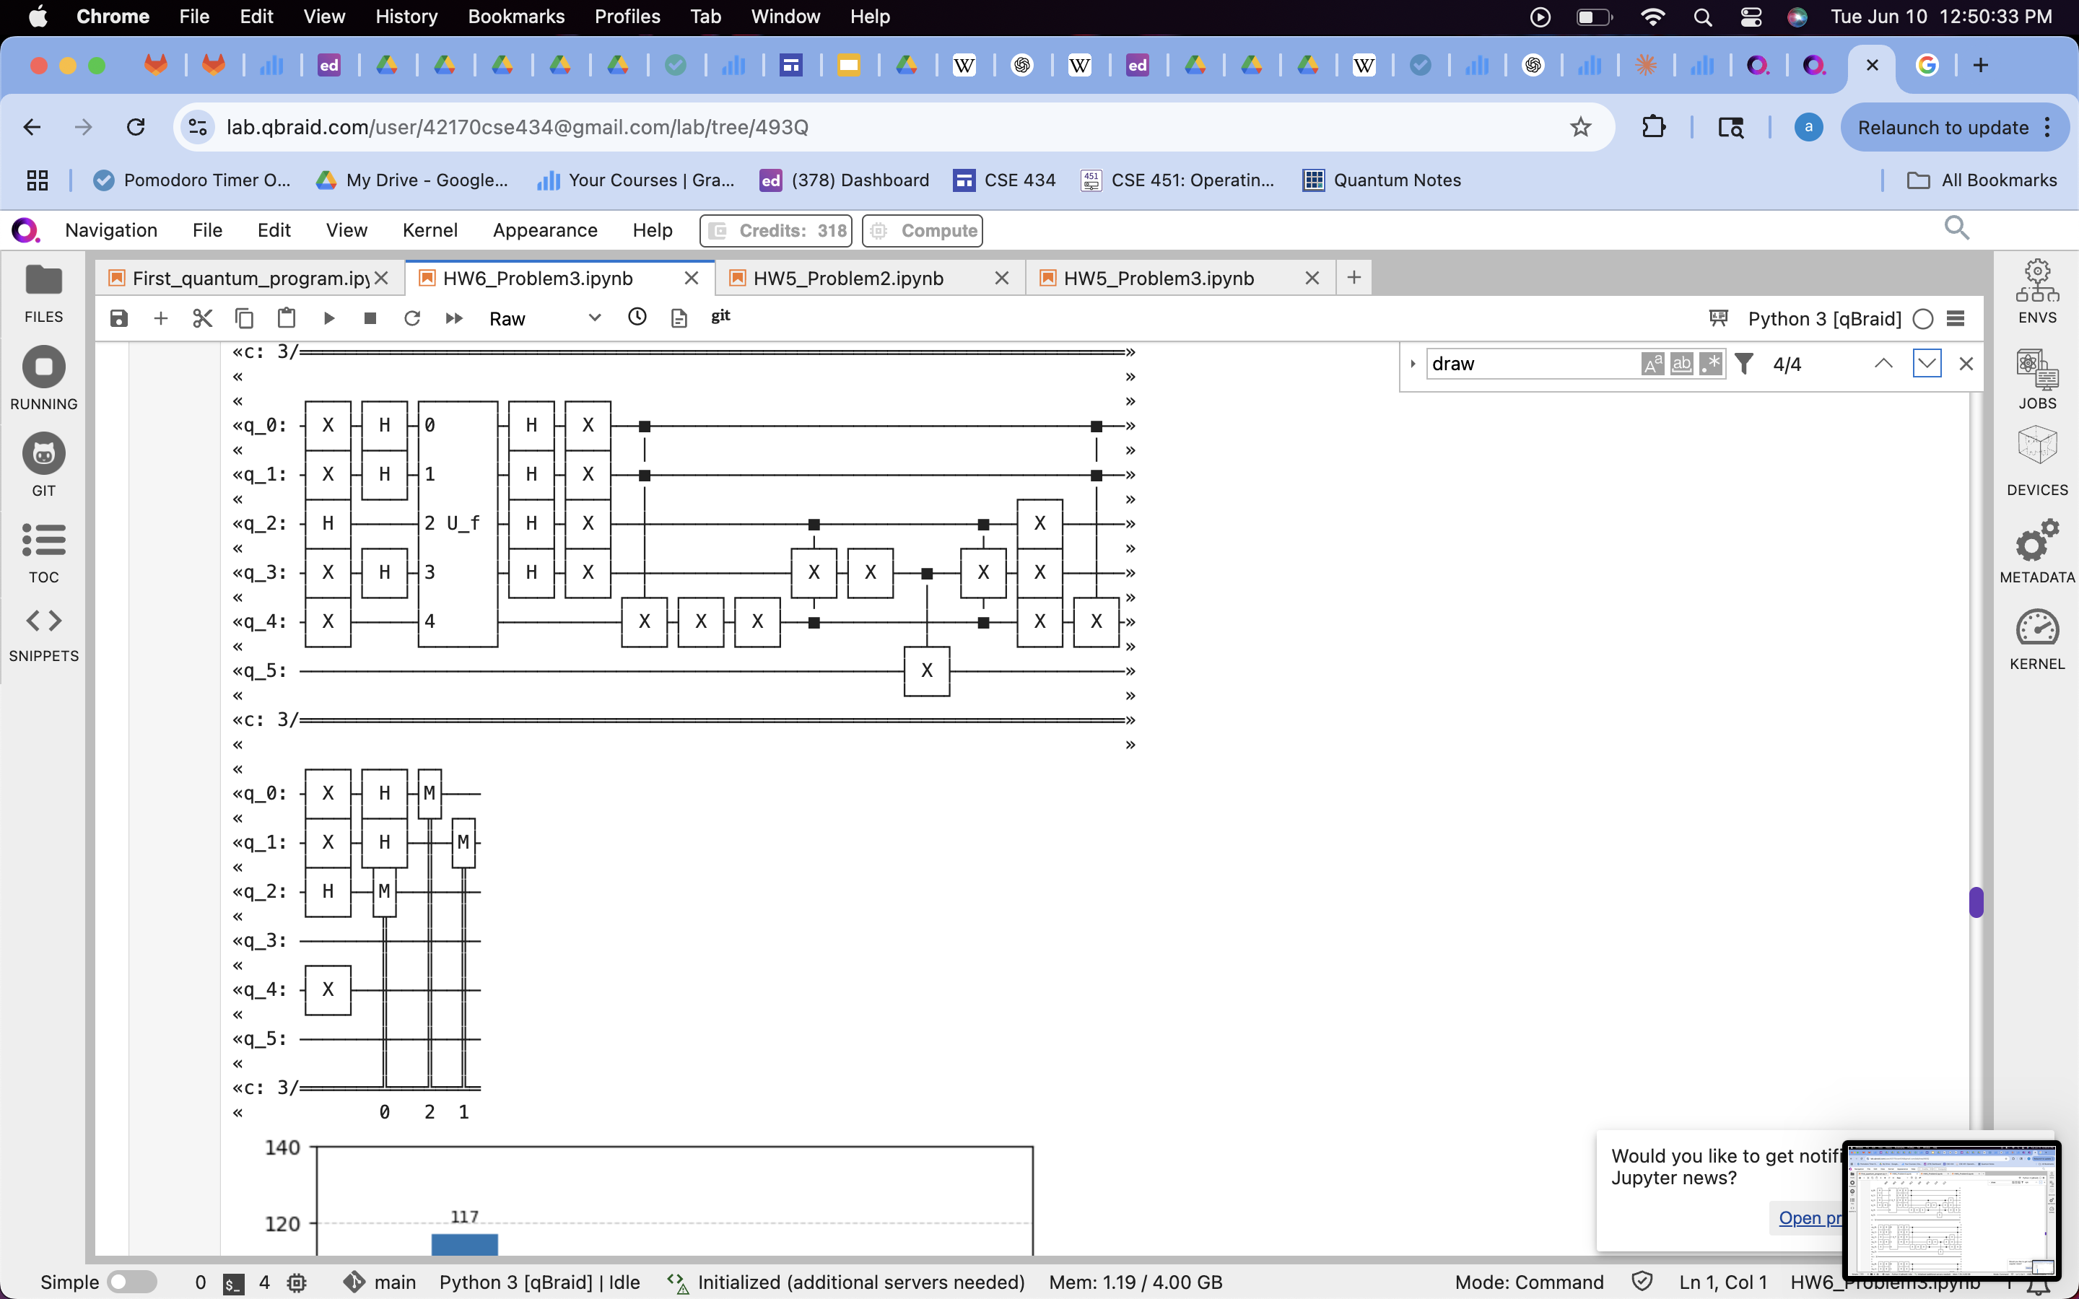The width and height of the screenshot is (2079, 1299).
Task: Click the vertical scrollbar thumb
Action: pos(1976,902)
